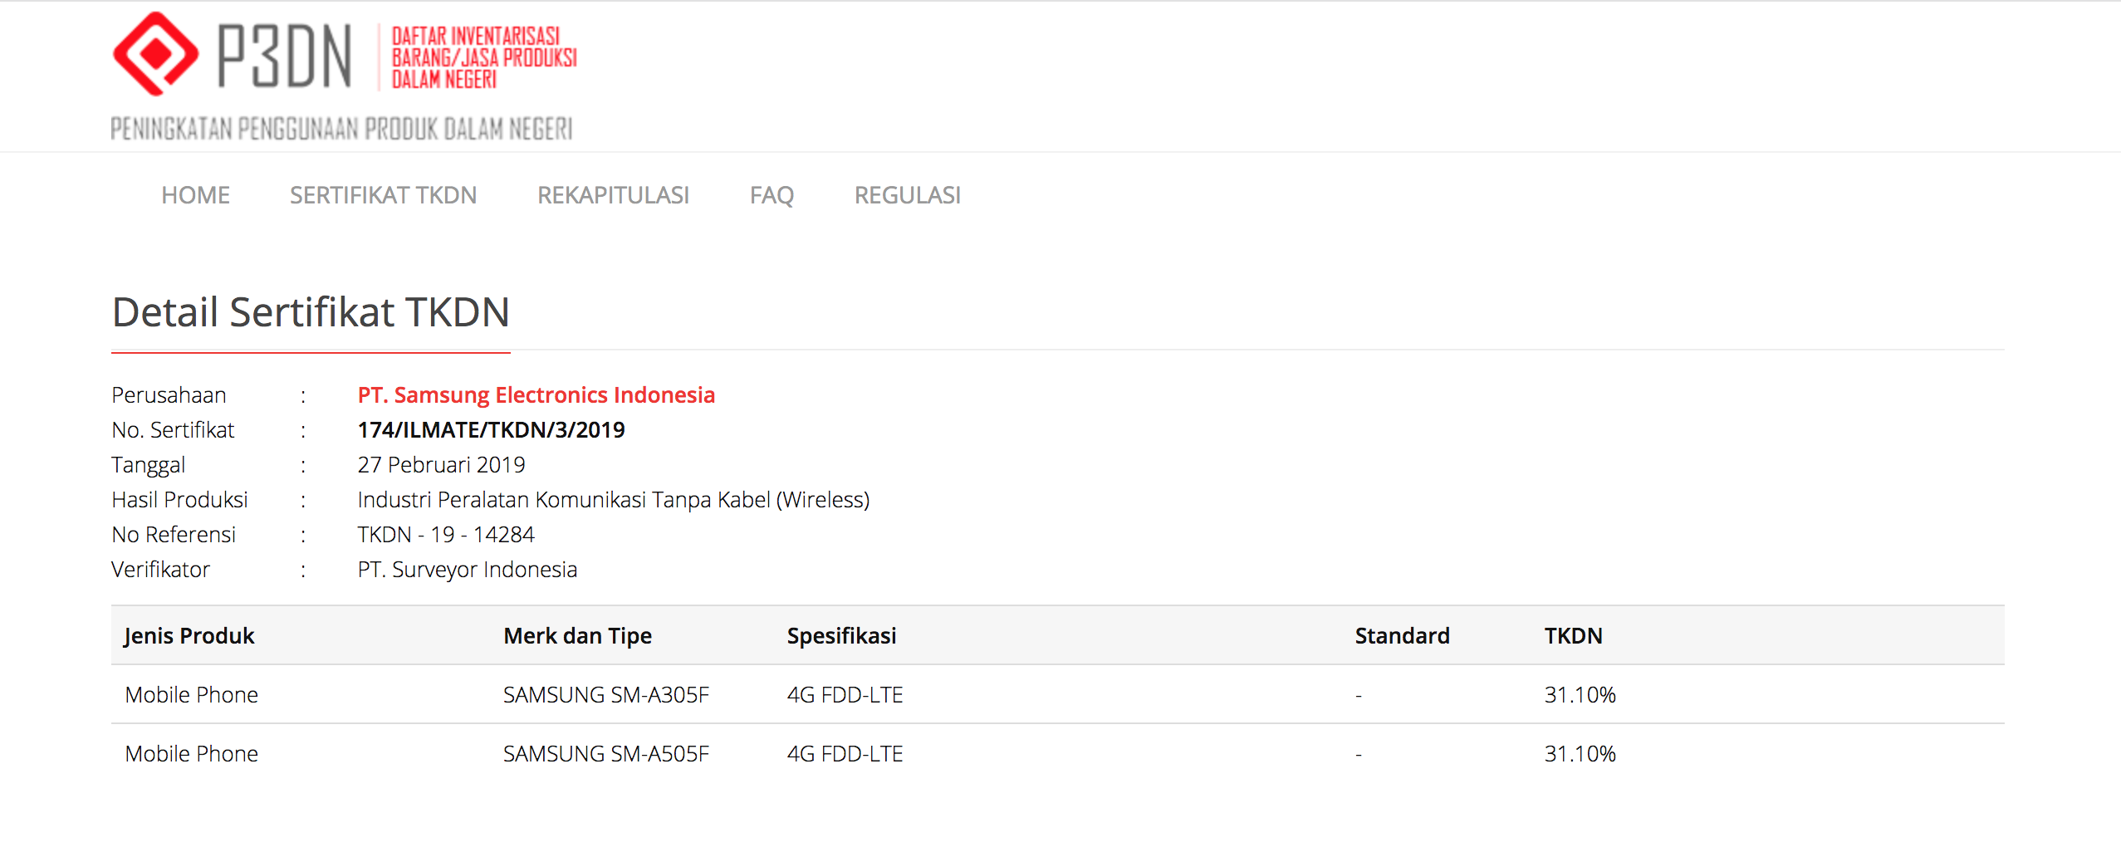Screen dimensions: 2121x857
Task: Click the No. Sertifikat field label
Action: [x=173, y=430]
